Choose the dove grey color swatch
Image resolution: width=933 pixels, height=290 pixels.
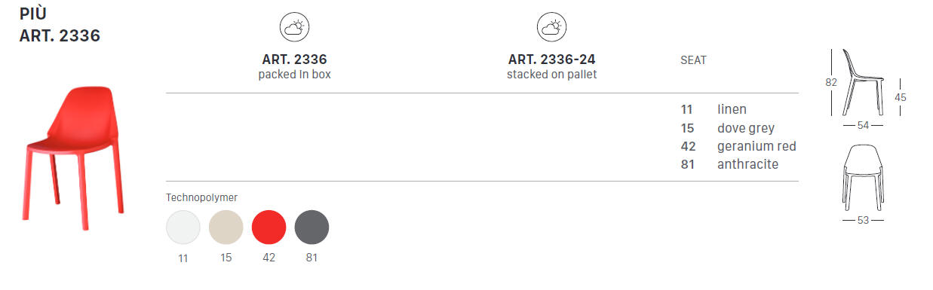[x=226, y=227]
